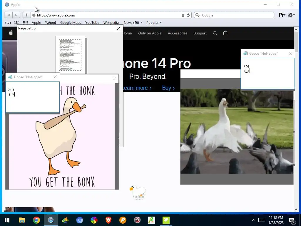
Task: Open File Explorer from taskbar
Action: (22, 220)
